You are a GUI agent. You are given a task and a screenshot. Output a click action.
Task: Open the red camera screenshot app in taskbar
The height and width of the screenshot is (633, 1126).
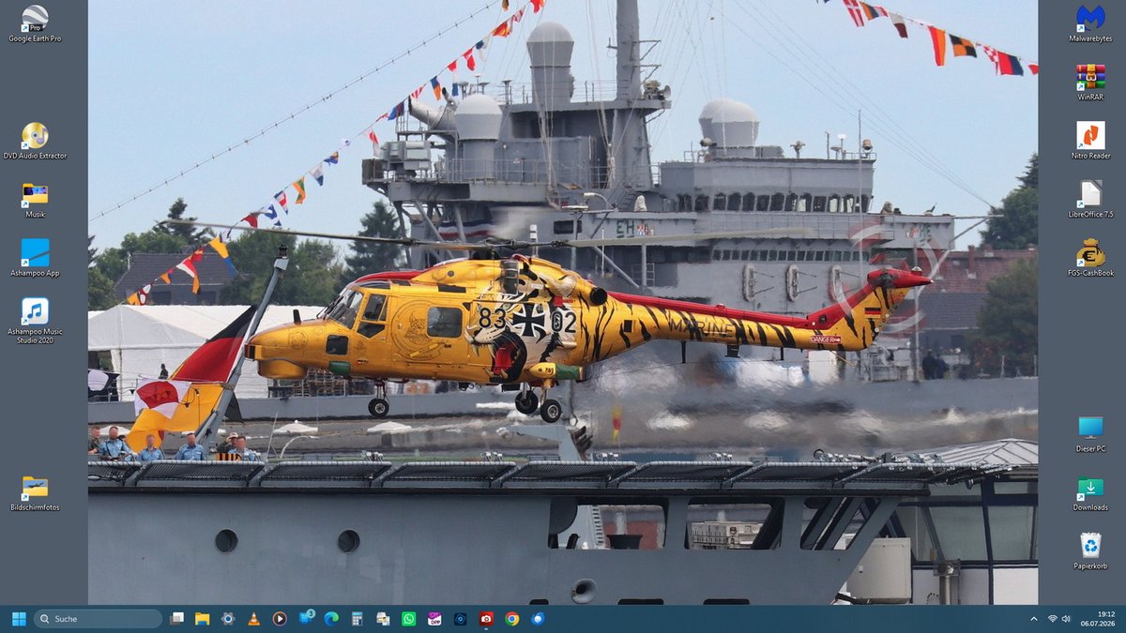(486, 619)
